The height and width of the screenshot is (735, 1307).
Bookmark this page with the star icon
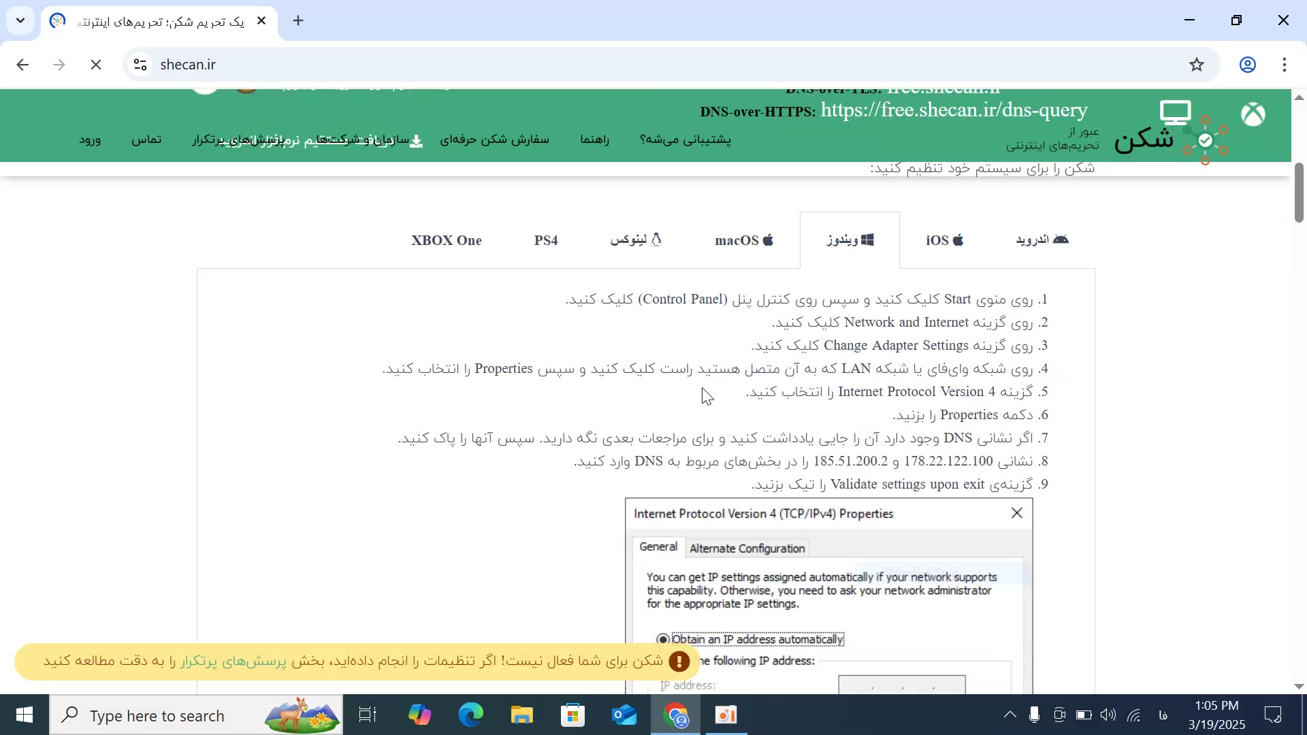[x=1196, y=65]
